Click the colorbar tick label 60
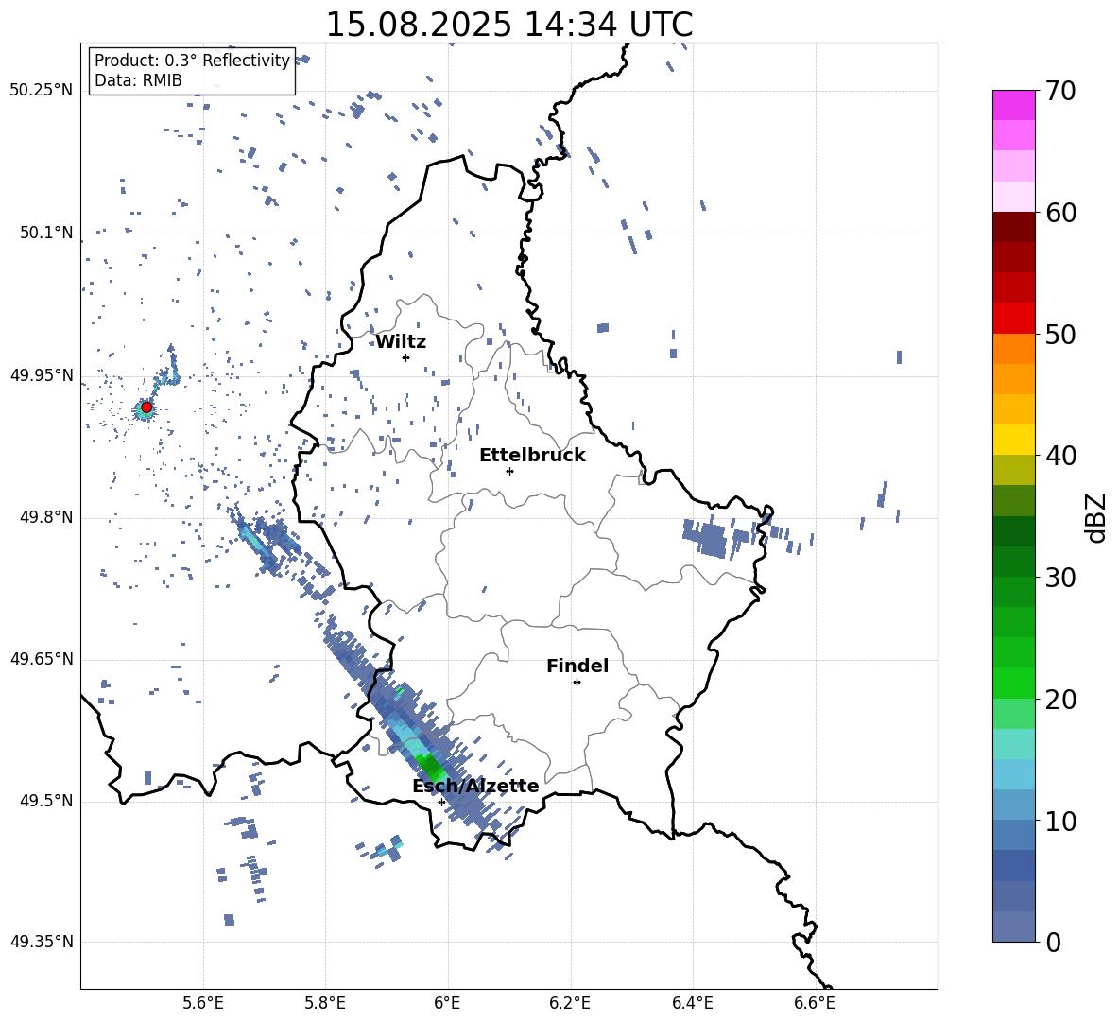This screenshot has width=1119, height=1022. (1061, 213)
